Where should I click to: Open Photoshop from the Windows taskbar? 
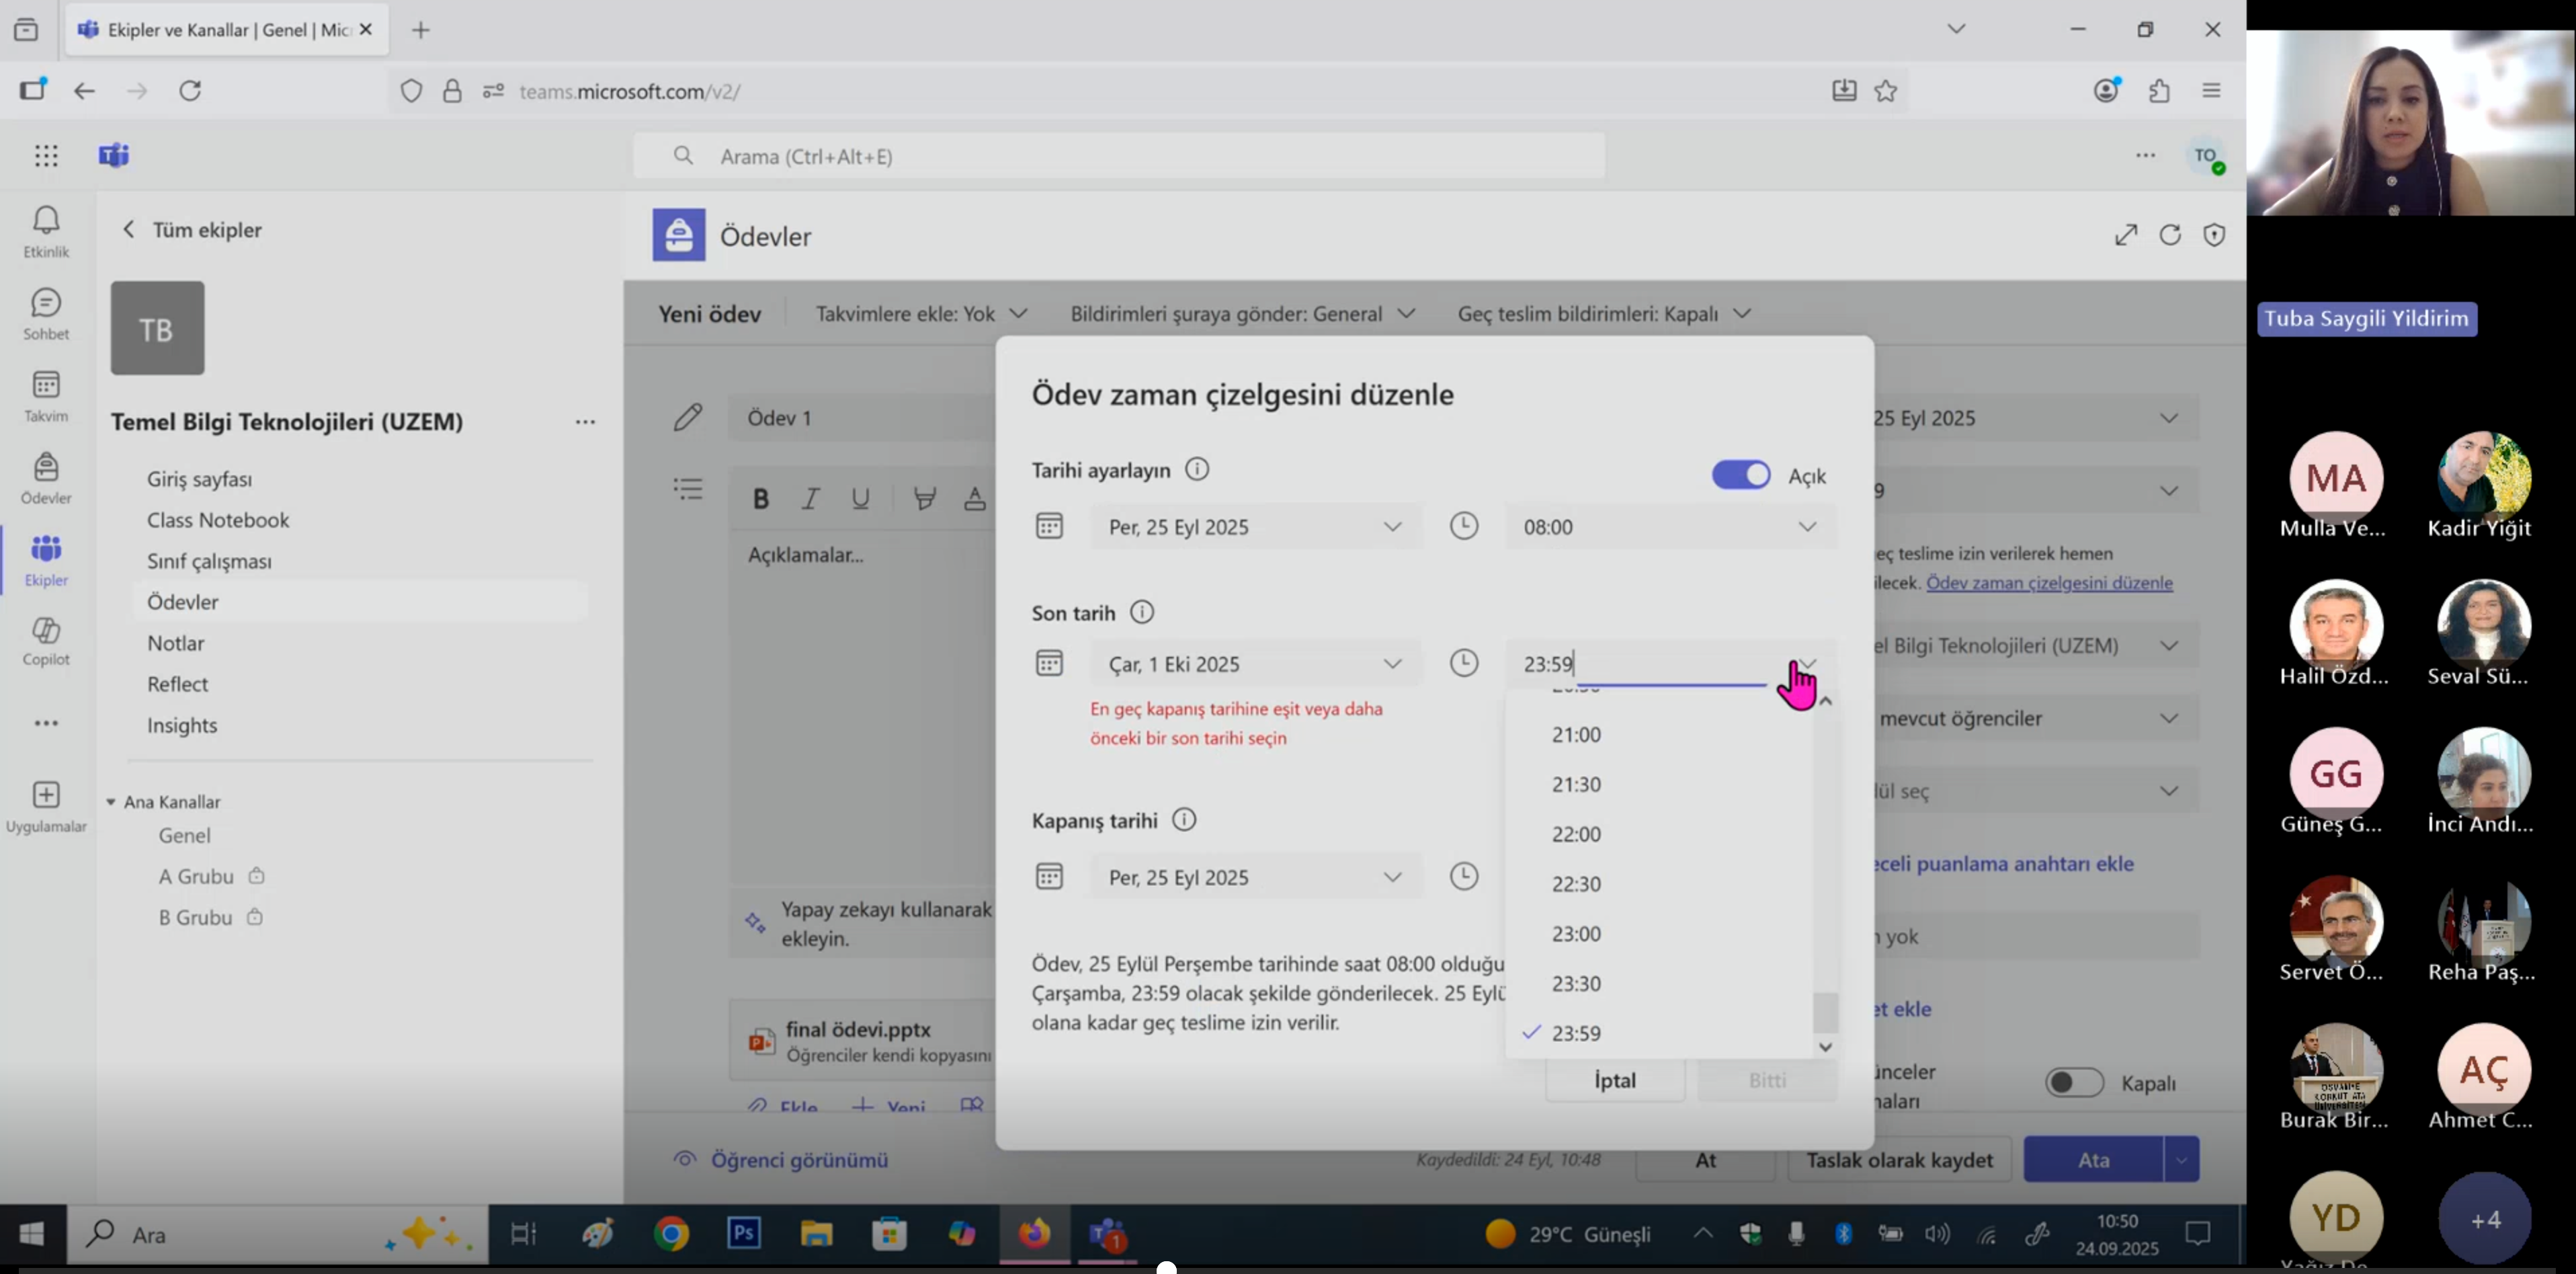coord(744,1233)
